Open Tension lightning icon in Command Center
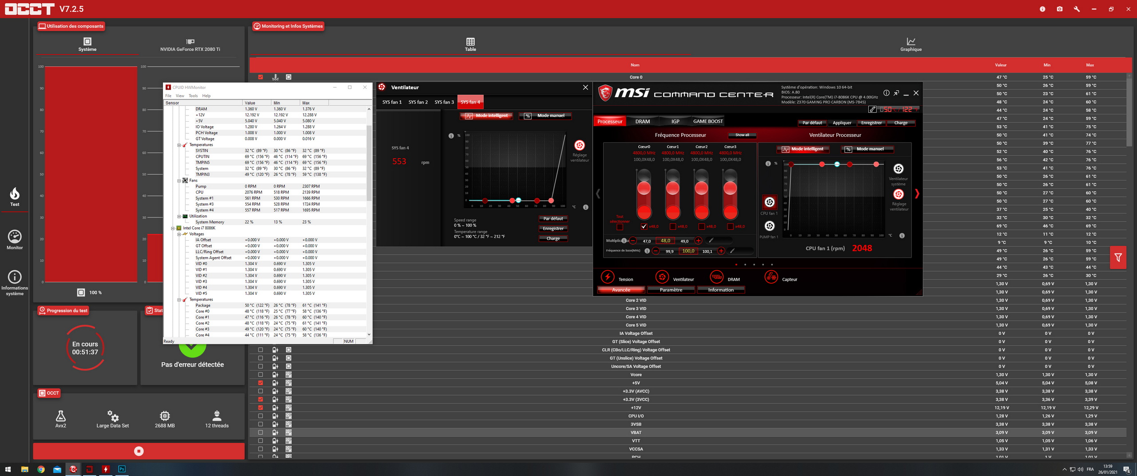Viewport: 1137px width, 476px height. (x=608, y=277)
